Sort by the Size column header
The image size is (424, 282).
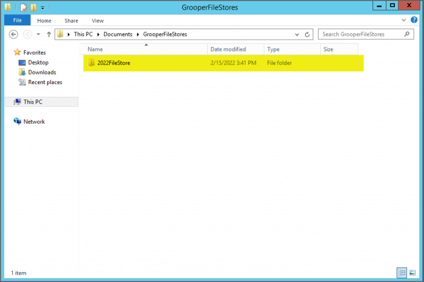pyautogui.click(x=339, y=49)
